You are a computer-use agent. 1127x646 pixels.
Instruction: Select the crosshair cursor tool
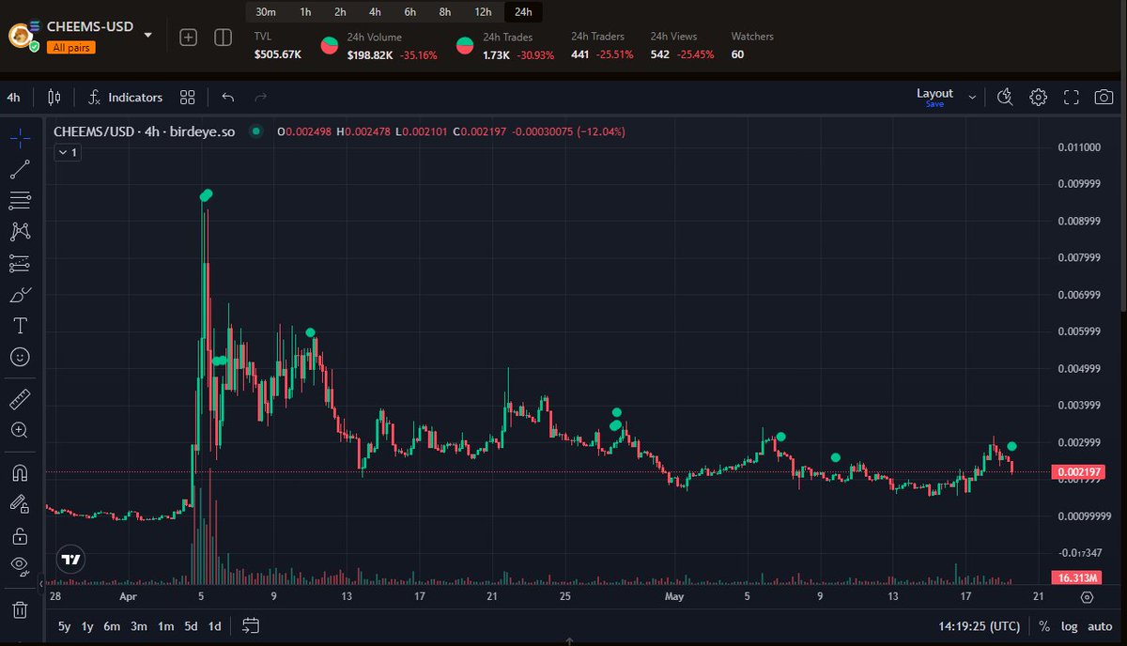tap(20, 138)
